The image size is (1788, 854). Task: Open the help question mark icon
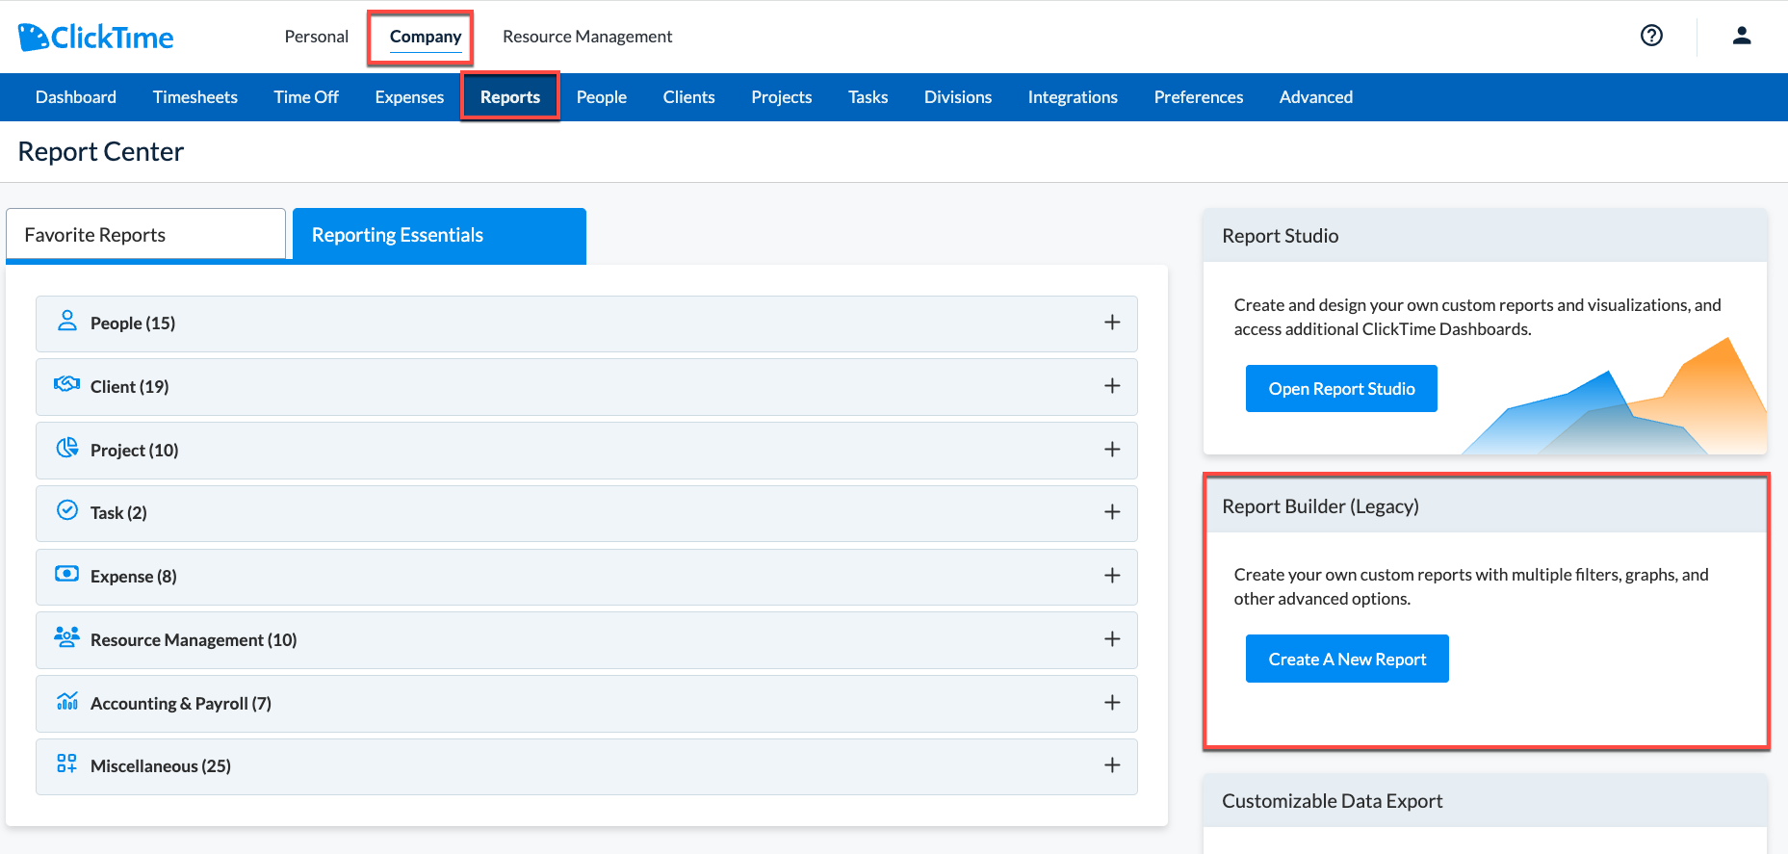click(x=1651, y=36)
